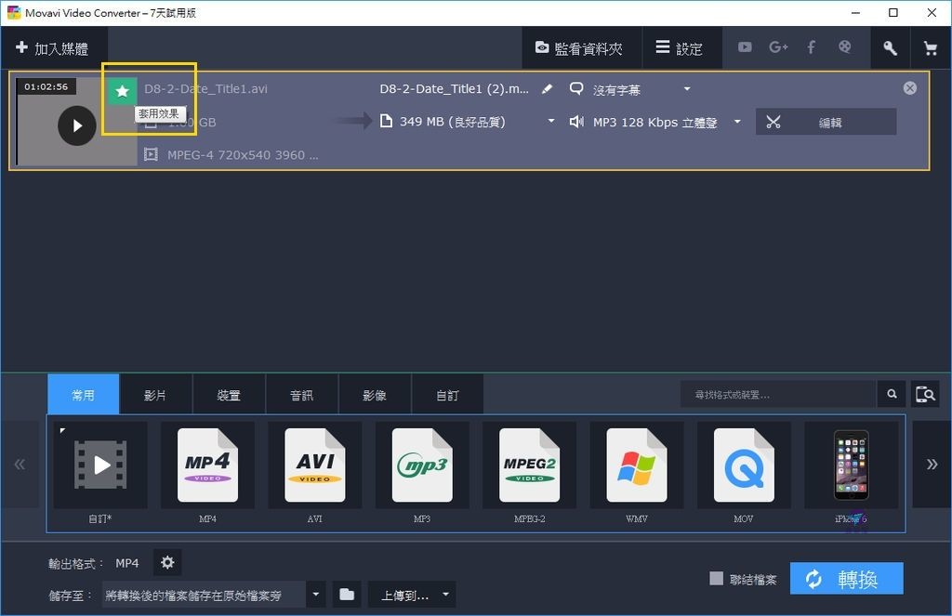Screen dimensions: 952x616
Task: Click the subtitle speech bubble icon
Action: (576, 89)
